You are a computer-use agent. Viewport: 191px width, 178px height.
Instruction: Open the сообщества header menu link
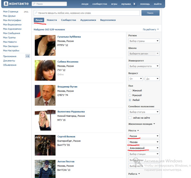pos(100,4)
